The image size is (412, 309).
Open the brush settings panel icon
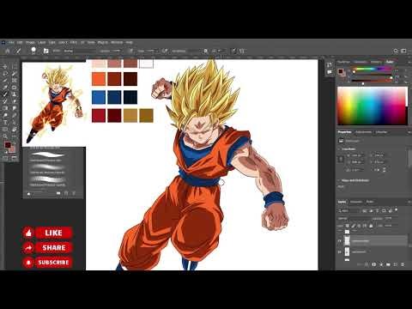pyautogui.click(x=45, y=51)
